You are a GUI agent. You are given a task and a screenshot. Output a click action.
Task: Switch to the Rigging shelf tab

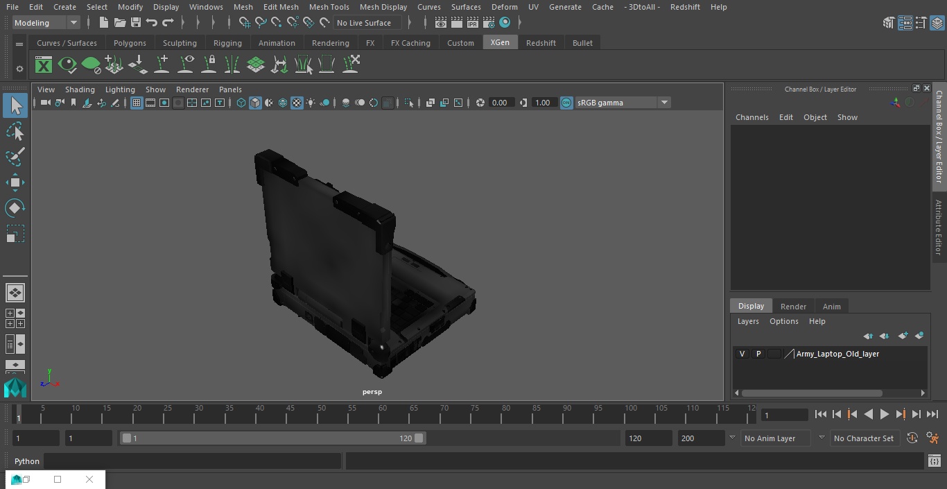(x=227, y=43)
